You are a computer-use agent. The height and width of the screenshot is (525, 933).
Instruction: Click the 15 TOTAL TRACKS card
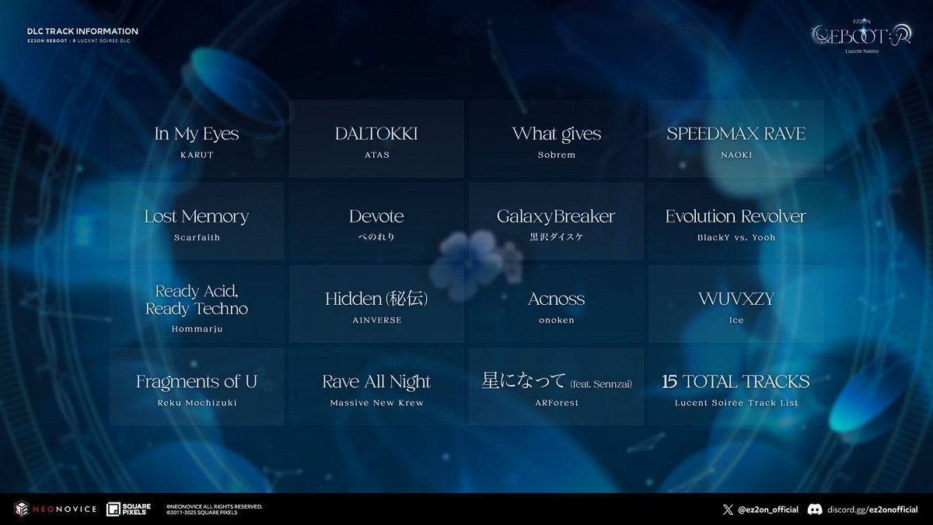point(736,387)
